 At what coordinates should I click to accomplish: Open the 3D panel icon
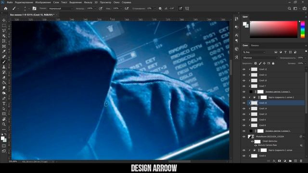[236, 49]
